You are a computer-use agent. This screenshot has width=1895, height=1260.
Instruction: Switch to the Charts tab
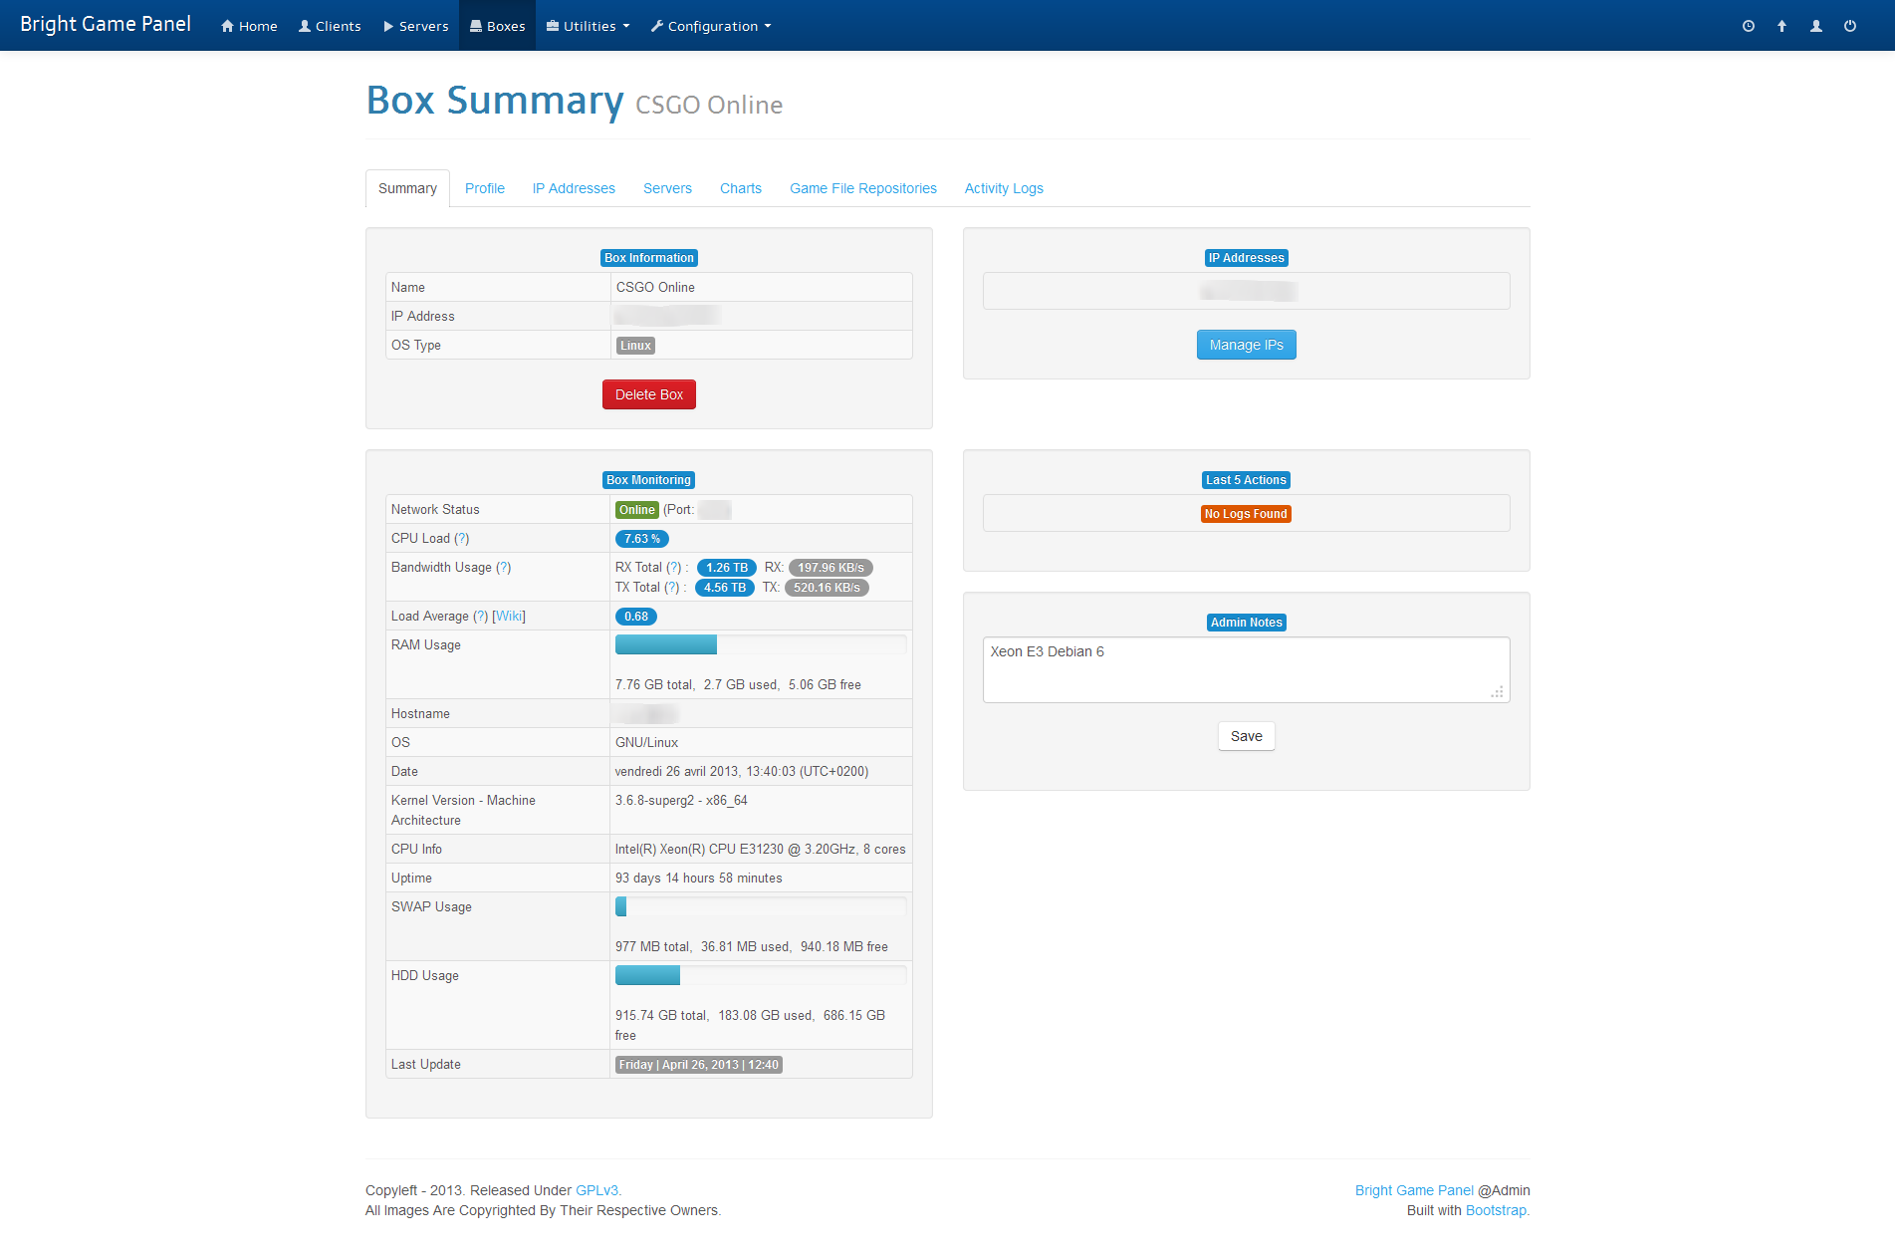(740, 188)
